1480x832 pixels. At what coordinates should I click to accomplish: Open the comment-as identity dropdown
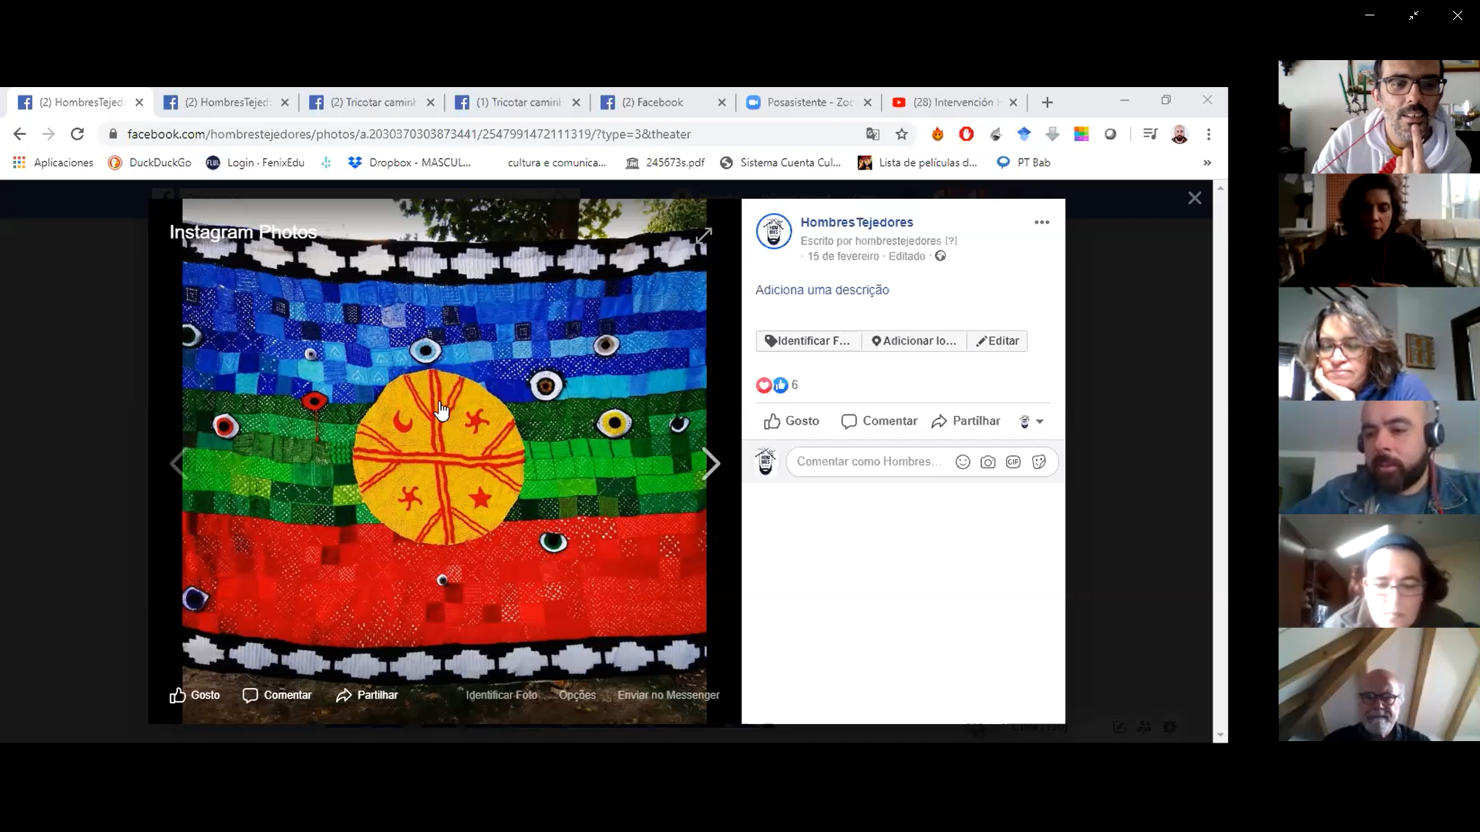coord(1031,421)
